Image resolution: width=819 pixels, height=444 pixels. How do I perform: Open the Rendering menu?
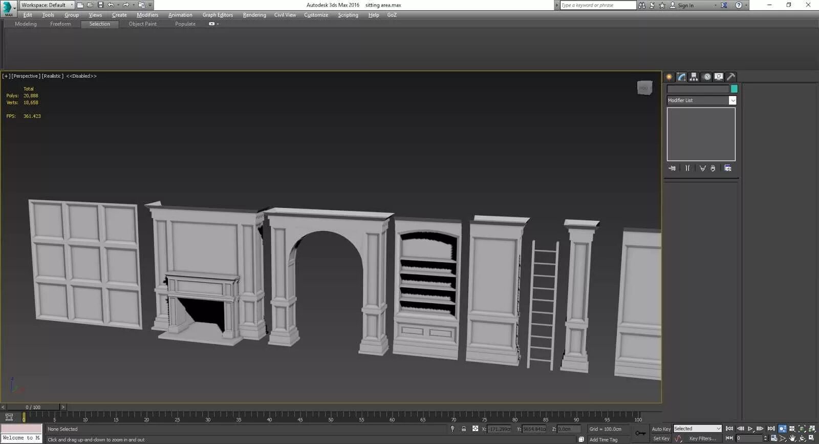click(254, 15)
